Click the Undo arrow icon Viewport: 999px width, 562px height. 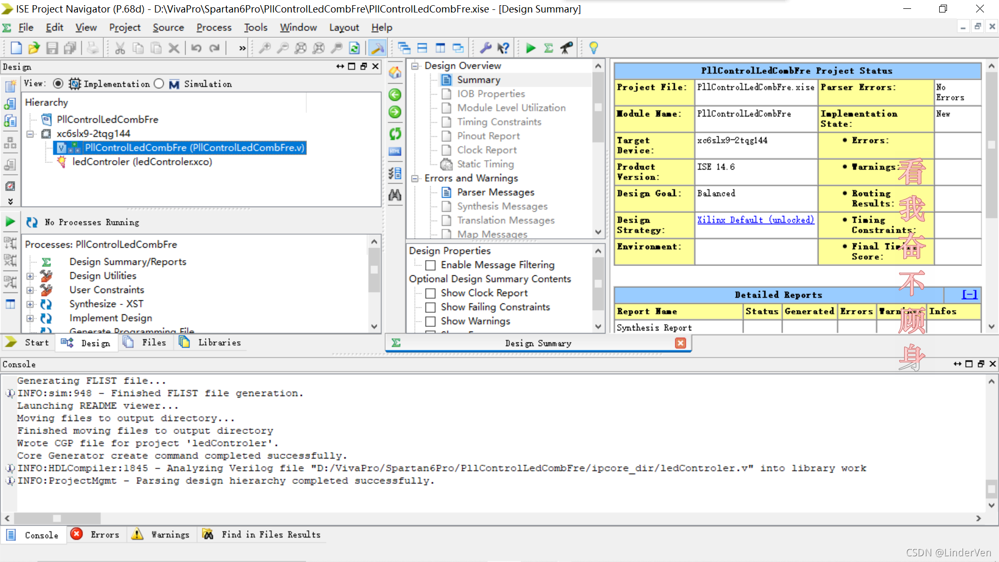pyautogui.click(x=196, y=48)
